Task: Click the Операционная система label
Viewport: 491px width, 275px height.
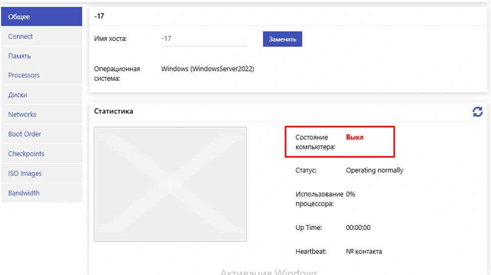Action: point(117,73)
